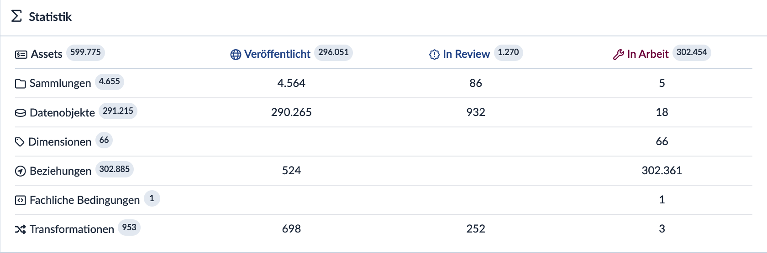
Task: Select the 302.361 Beziehungen in Arbeit value
Action: (x=662, y=171)
